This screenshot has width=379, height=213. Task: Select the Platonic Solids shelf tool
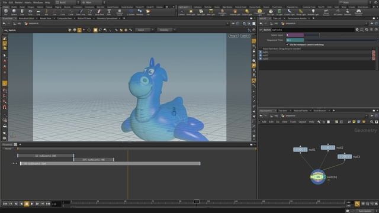pos(120,12)
